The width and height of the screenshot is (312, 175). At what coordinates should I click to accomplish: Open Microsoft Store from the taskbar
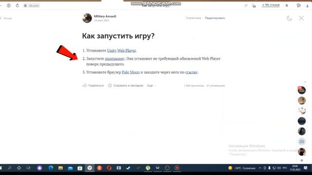click(80, 168)
